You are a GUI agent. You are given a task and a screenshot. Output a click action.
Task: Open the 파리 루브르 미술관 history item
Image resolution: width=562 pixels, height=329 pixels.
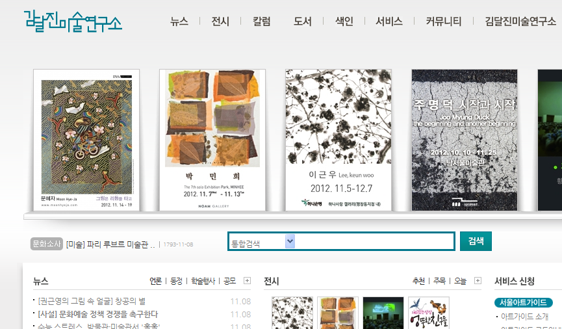click(x=110, y=244)
